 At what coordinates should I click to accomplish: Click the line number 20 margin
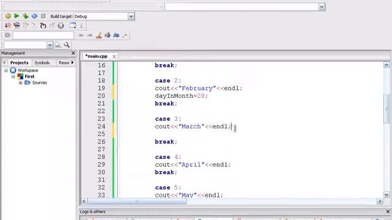point(102,96)
